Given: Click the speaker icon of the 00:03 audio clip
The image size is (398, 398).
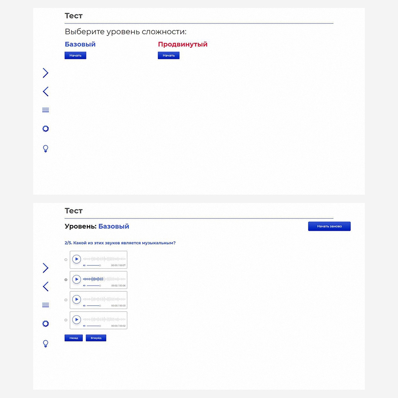Looking at the screenshot, I should point(84,306).
